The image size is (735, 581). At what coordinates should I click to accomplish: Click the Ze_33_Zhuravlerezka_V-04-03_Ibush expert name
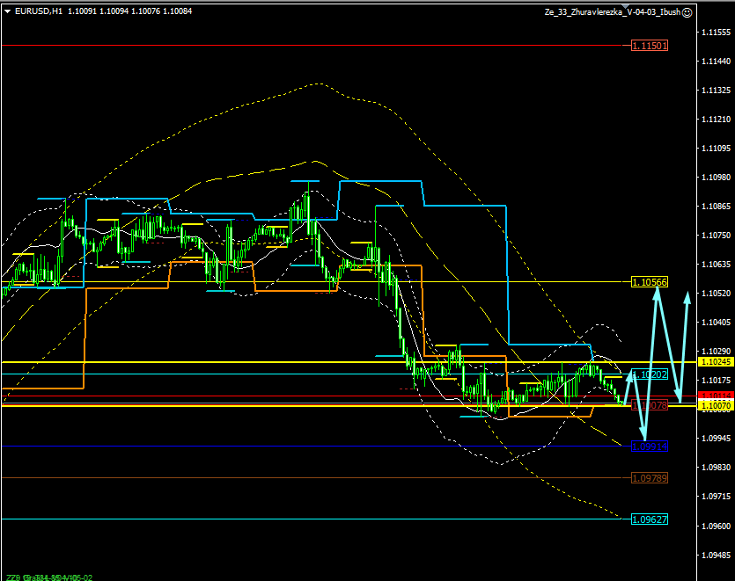click(612, 12)
